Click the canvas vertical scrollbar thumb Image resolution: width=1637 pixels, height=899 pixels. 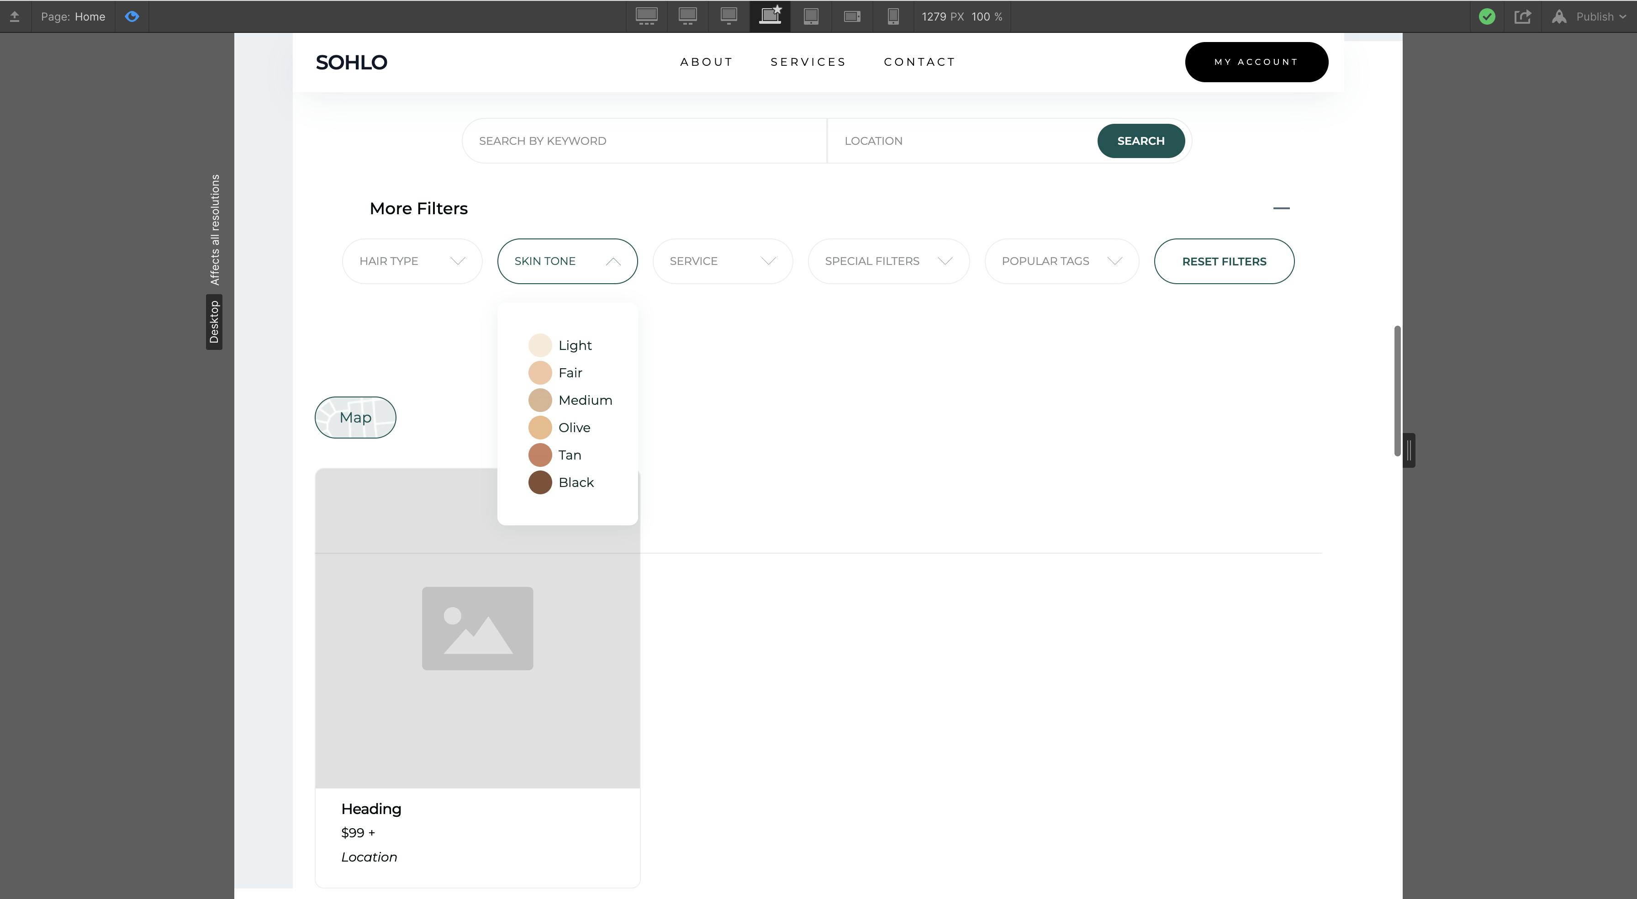point(1397,391)
